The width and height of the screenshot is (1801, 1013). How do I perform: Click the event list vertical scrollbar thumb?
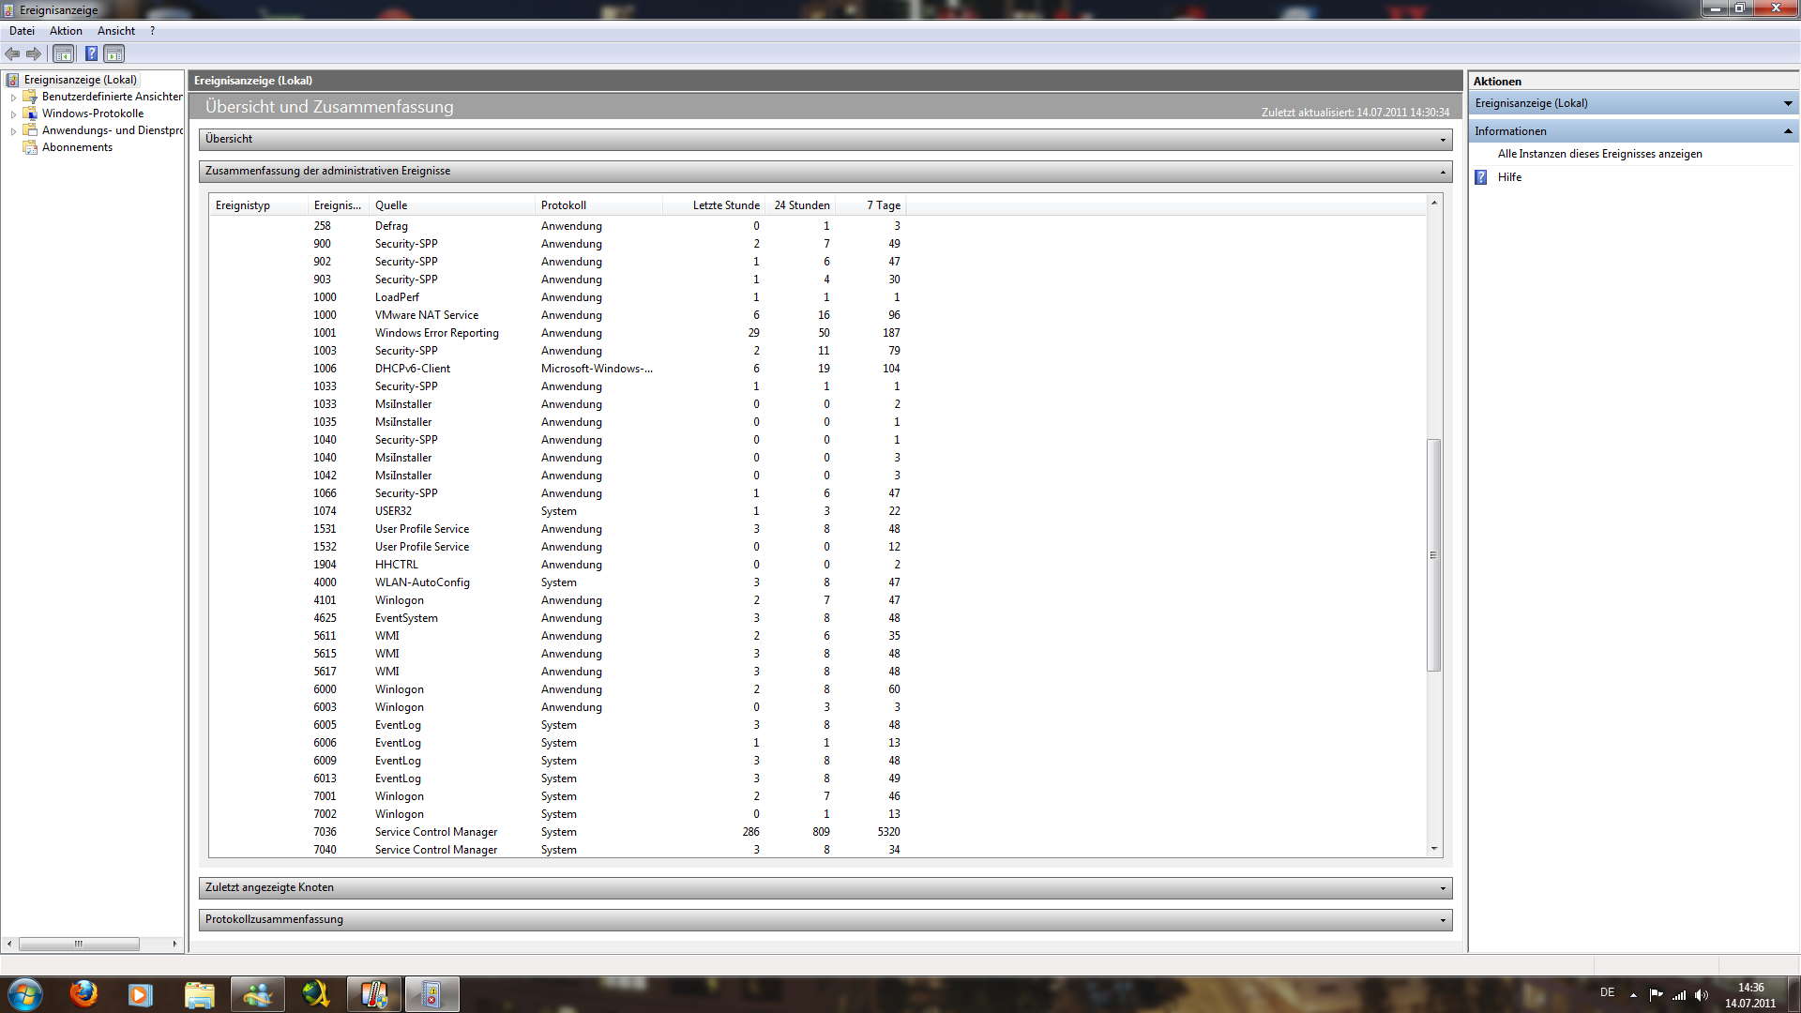click(x=1433, y=554)
